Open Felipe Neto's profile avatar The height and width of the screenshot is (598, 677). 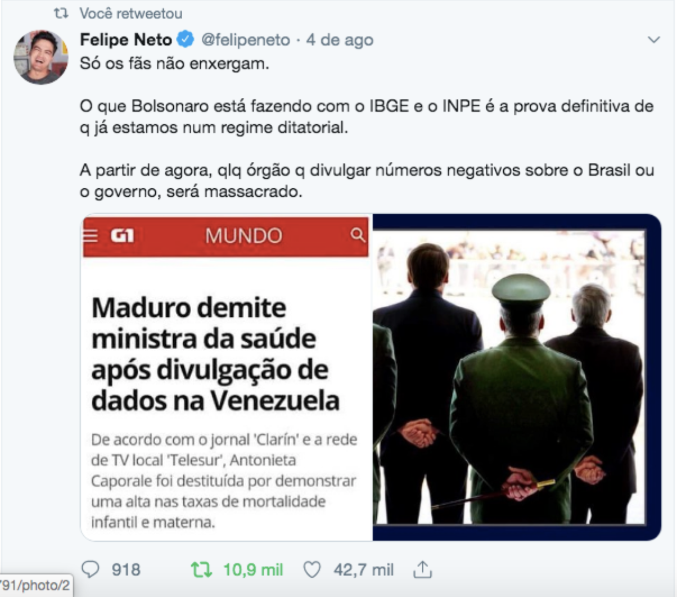[40, 57]
